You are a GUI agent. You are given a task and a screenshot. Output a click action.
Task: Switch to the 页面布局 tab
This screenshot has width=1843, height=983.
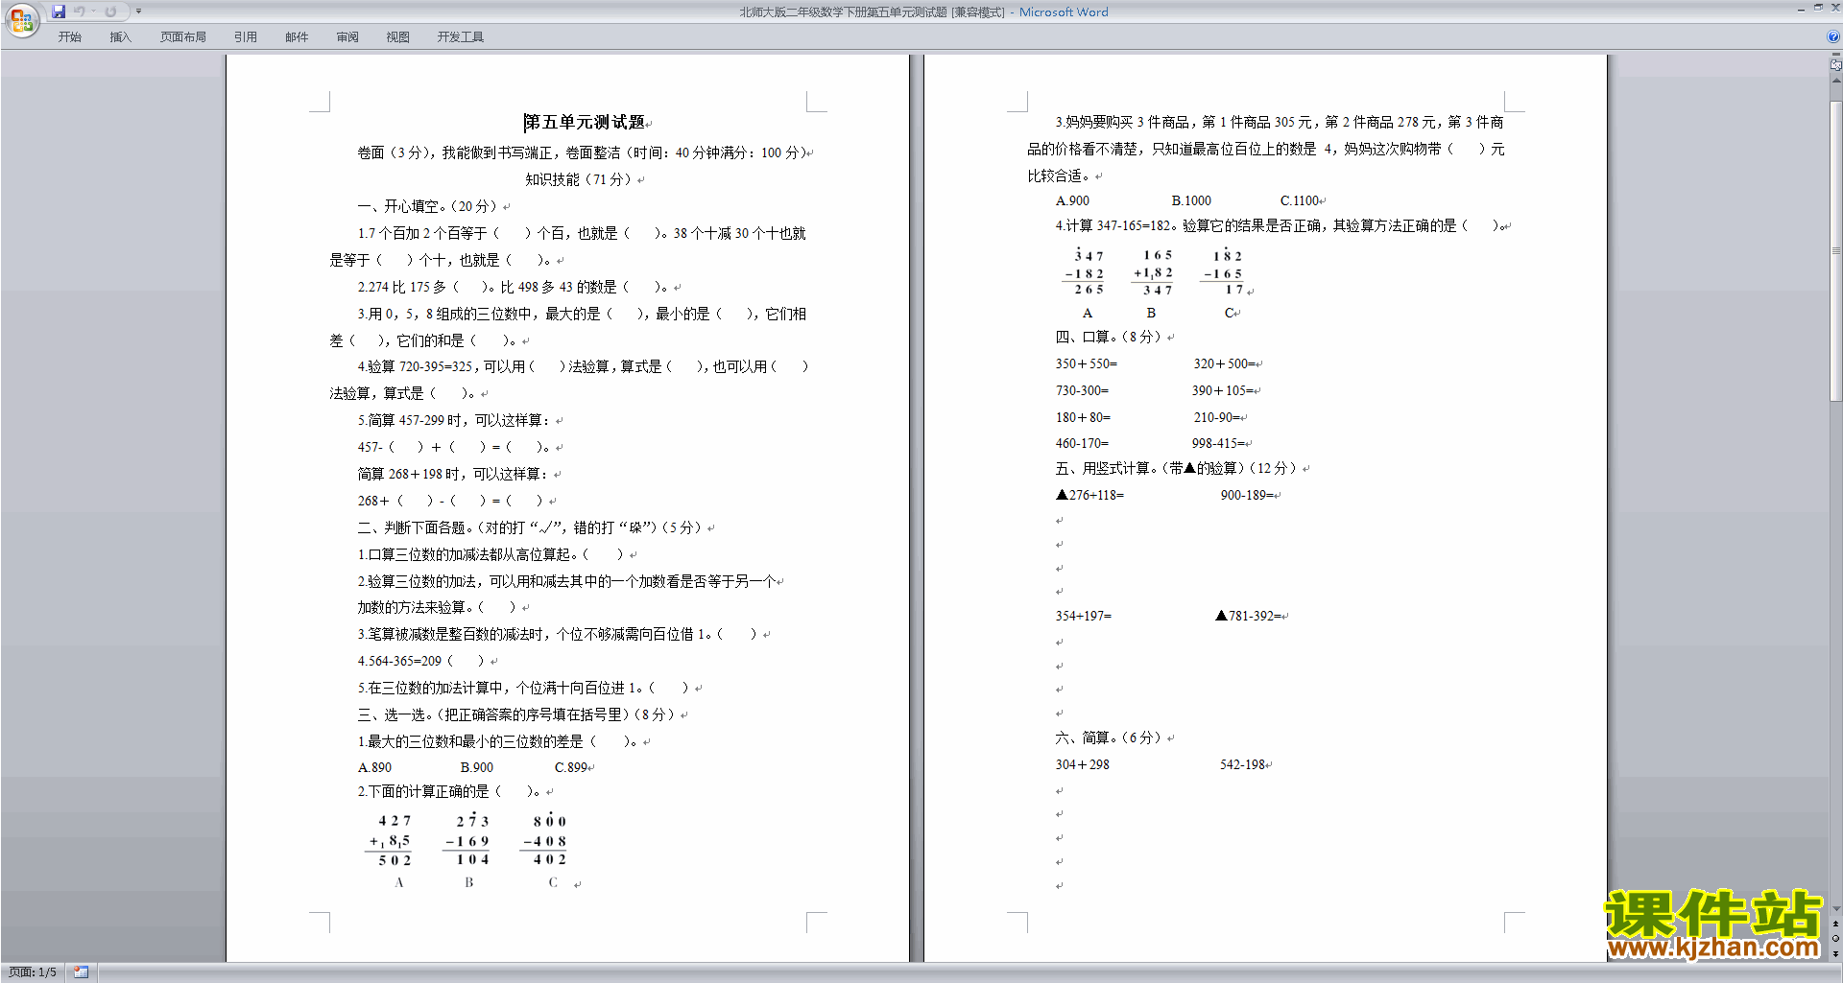(183, 37)
